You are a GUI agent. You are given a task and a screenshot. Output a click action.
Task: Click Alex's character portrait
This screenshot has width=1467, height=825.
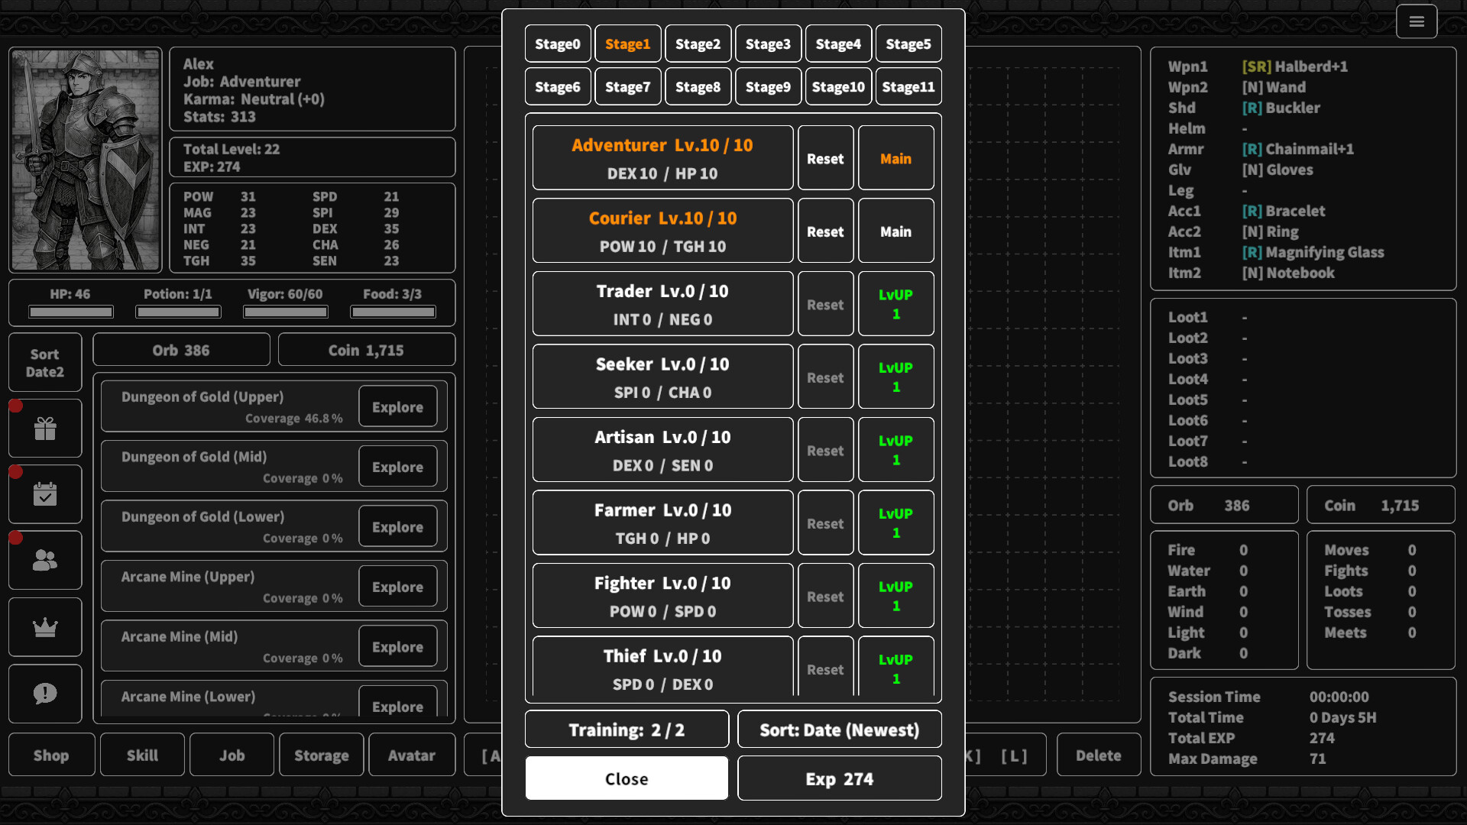coord(86,160)
